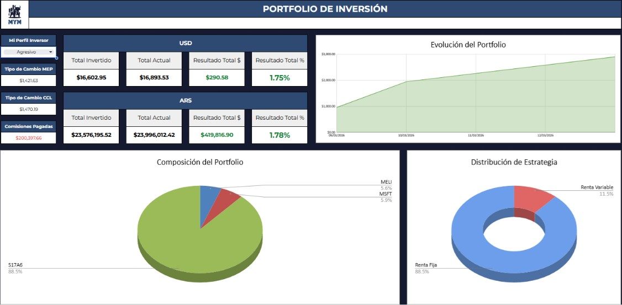Click the CCL value $1,470.19
Image resolution: width=622 pixels, height=305 pixels.
(x=29, y=109)
